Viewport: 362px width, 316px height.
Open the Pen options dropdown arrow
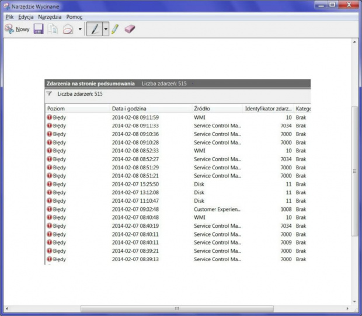tap(106, 29)
